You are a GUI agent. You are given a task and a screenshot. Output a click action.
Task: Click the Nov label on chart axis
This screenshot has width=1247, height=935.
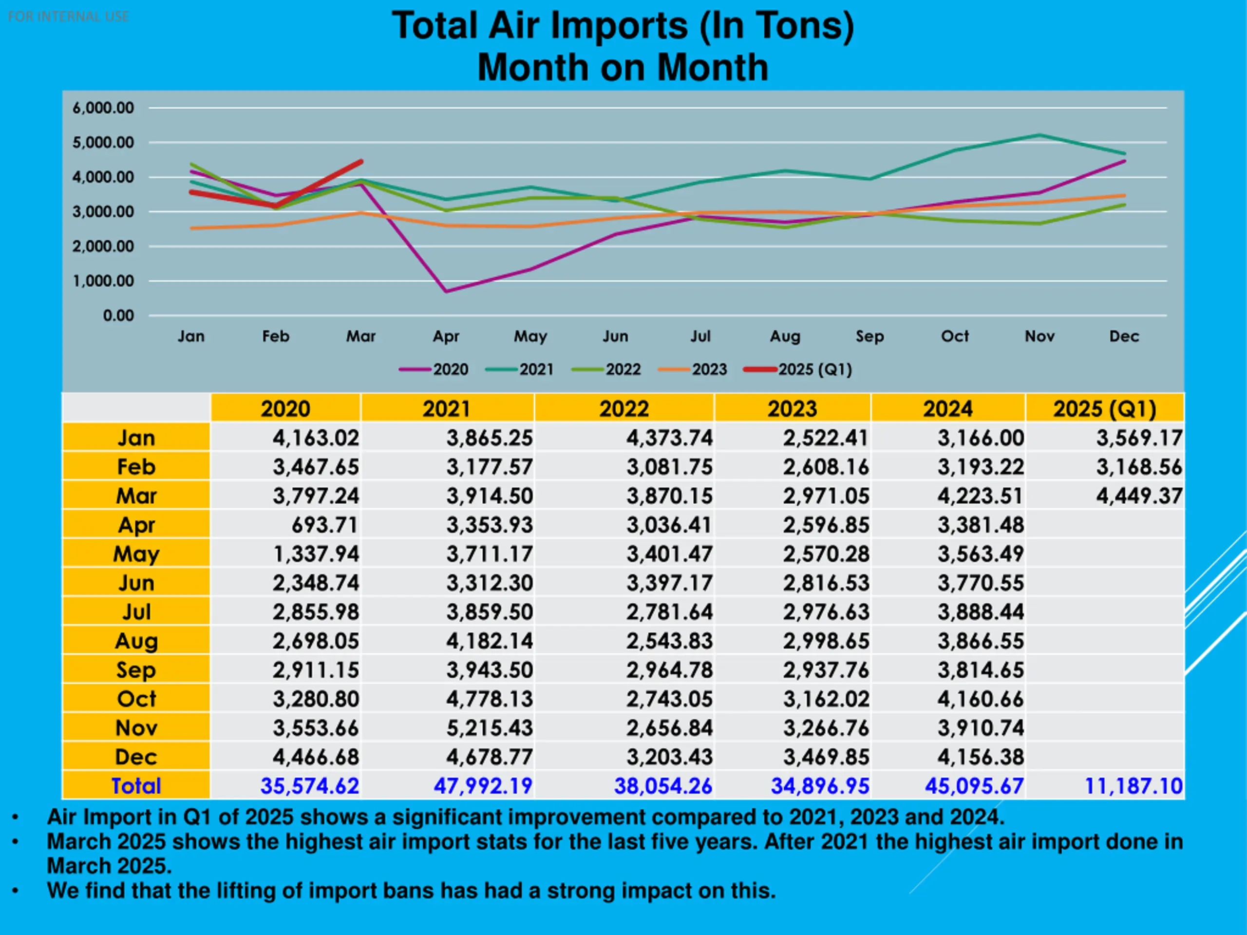(1039, 337)
